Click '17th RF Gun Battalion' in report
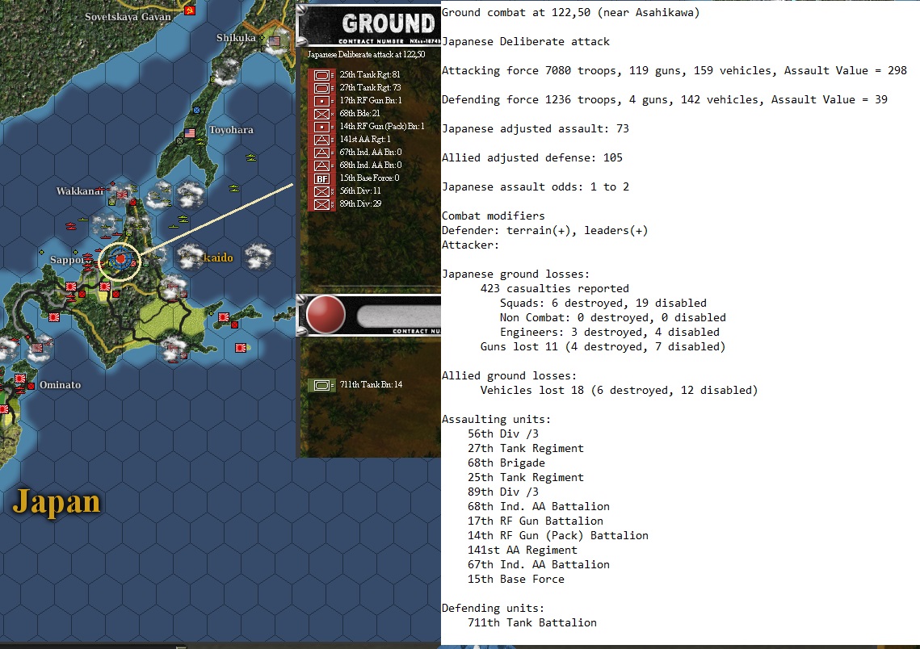 535,521
